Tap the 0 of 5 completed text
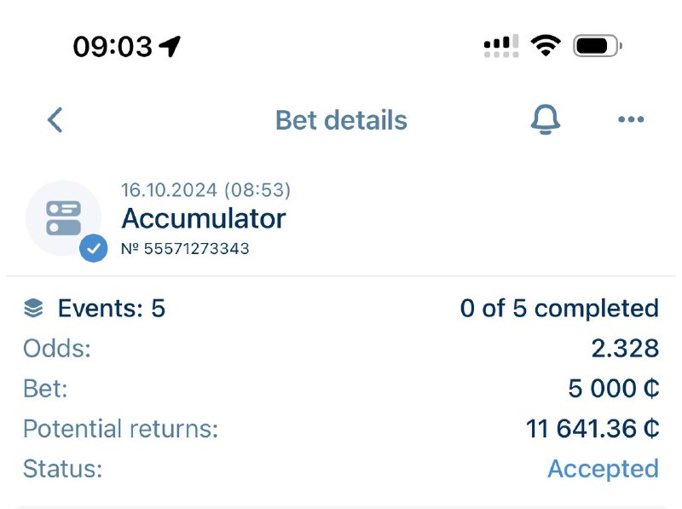The height and width of the screenshot is (509, 682). [559, 308]
